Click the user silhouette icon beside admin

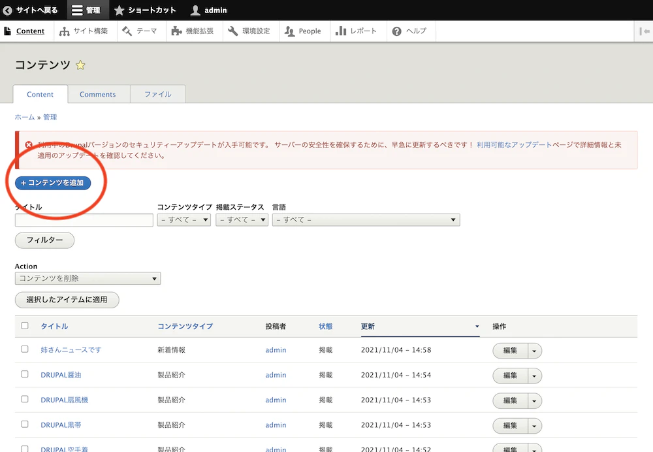click(x=195, y=10)
